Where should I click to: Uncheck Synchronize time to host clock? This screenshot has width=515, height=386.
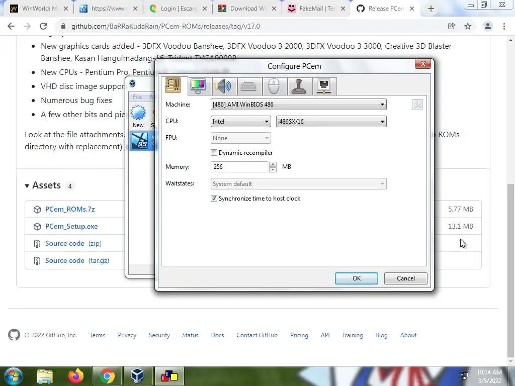click(x=214, y=198)
